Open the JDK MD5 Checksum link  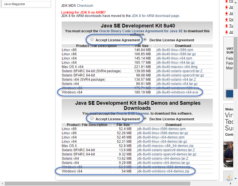(x=85, y=6)
